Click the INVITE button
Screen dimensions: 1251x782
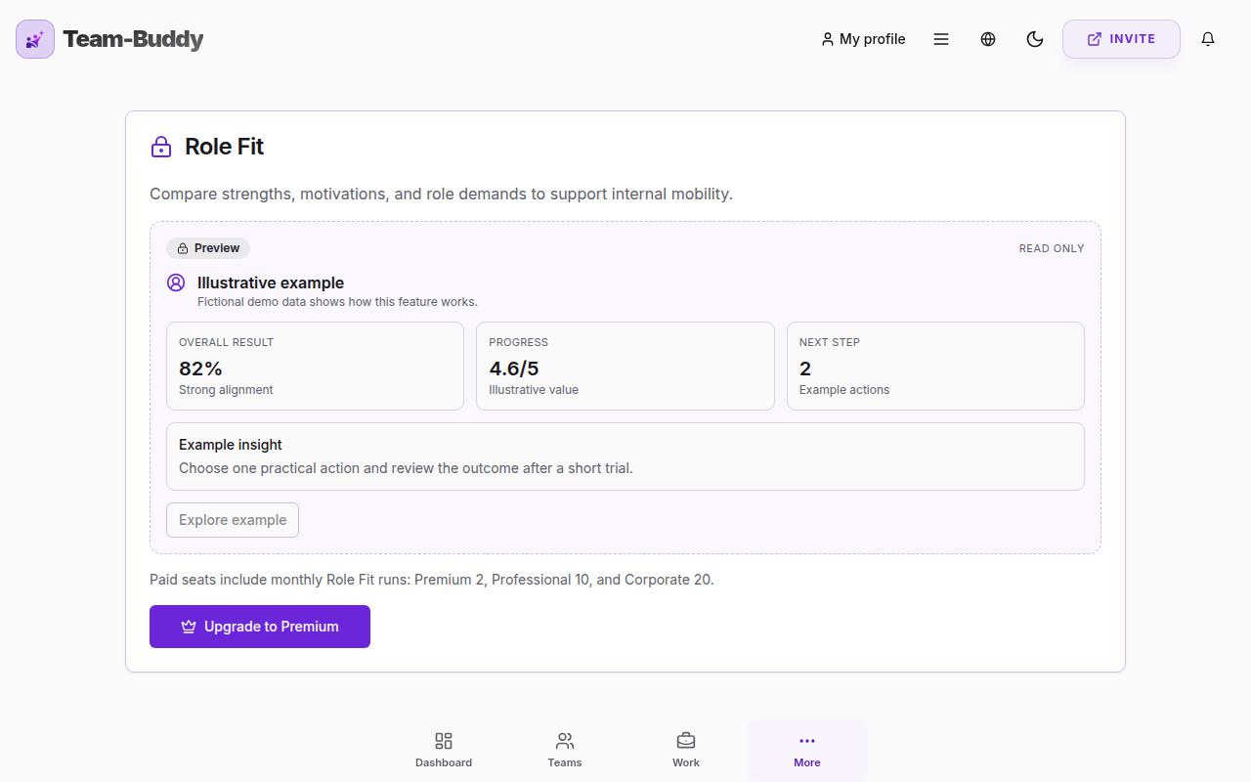[1121, 39]
